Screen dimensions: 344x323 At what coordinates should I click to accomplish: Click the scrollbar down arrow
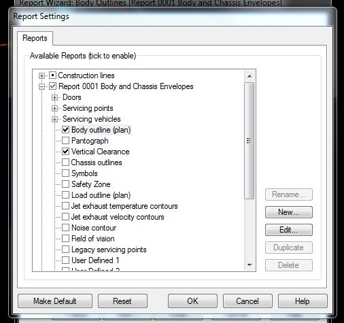pos(250,265)
